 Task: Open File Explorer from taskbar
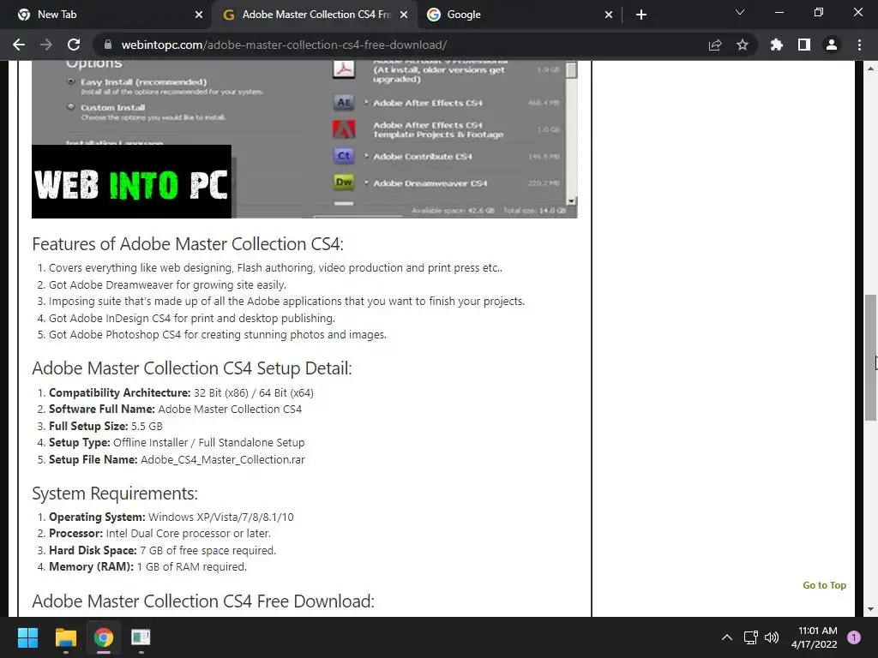tap(65, 637)
